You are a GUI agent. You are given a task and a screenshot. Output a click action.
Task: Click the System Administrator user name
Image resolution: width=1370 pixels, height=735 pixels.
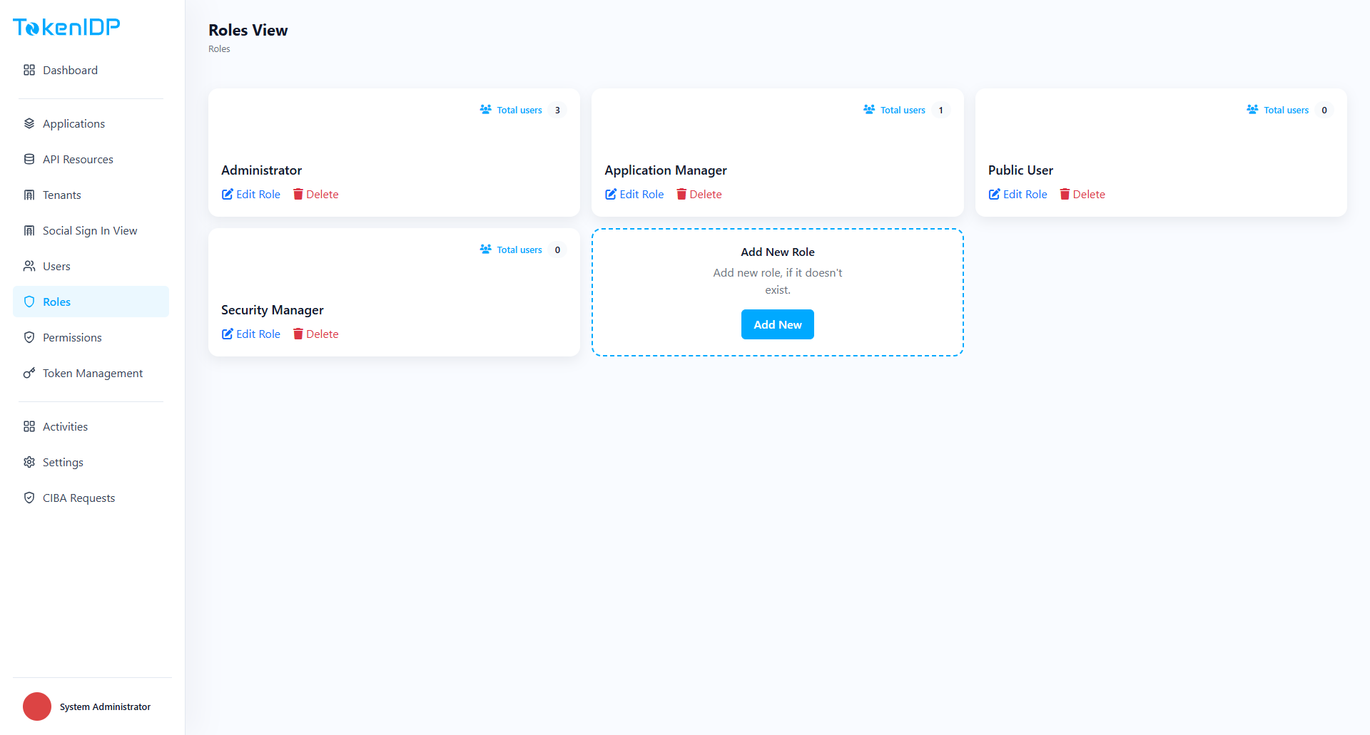pyautogui.click(x=105, y=706)
